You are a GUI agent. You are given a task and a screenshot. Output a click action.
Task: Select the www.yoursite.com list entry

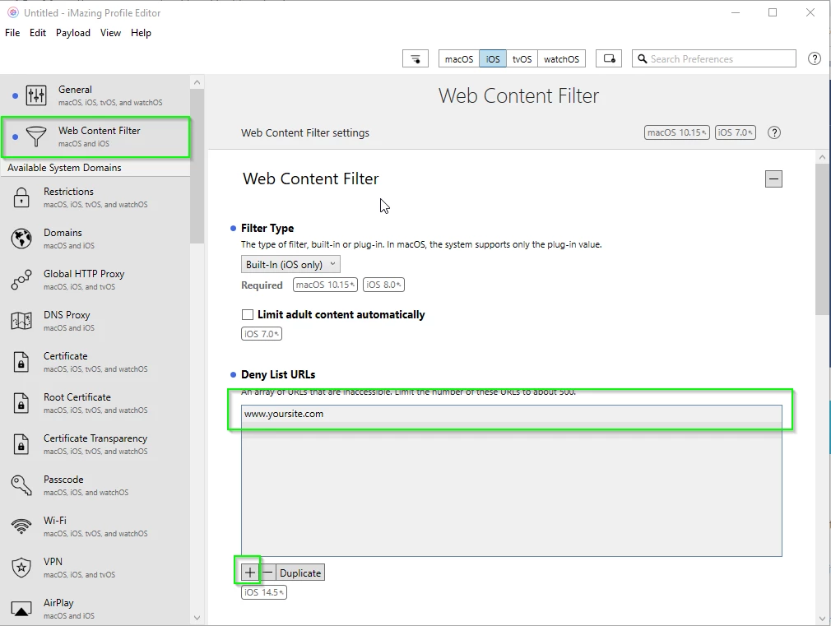point(512,414)
